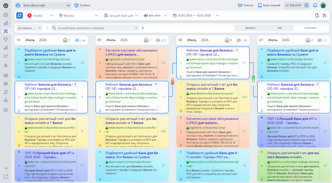Screen dimensions: 332x183
Task: Switch to the Домены tab
Action: (x=250, y=28)
